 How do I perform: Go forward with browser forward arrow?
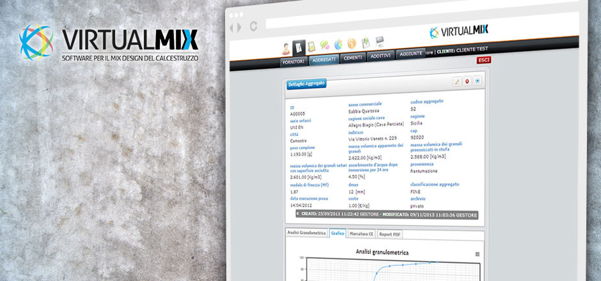pyautogui.click(x=239, y=27)
